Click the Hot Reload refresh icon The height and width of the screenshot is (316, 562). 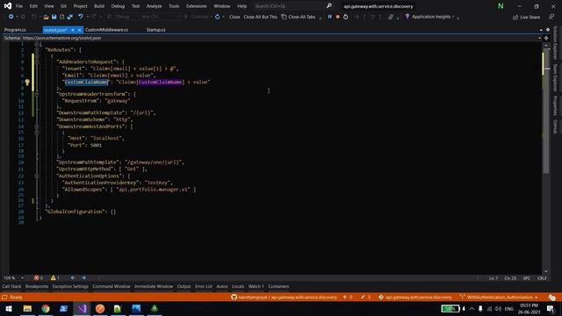coord(217,17)
